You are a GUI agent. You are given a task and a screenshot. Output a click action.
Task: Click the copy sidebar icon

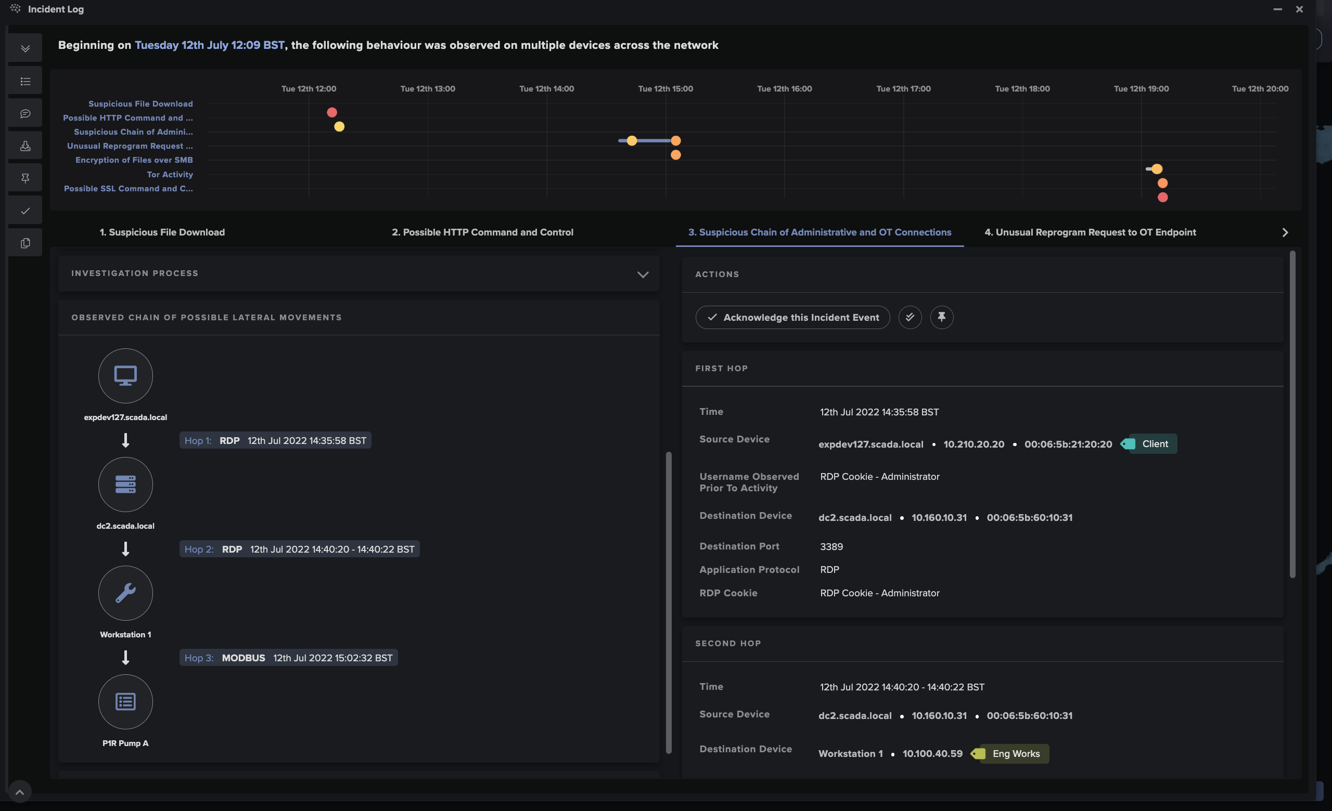(x=25, y=243)
